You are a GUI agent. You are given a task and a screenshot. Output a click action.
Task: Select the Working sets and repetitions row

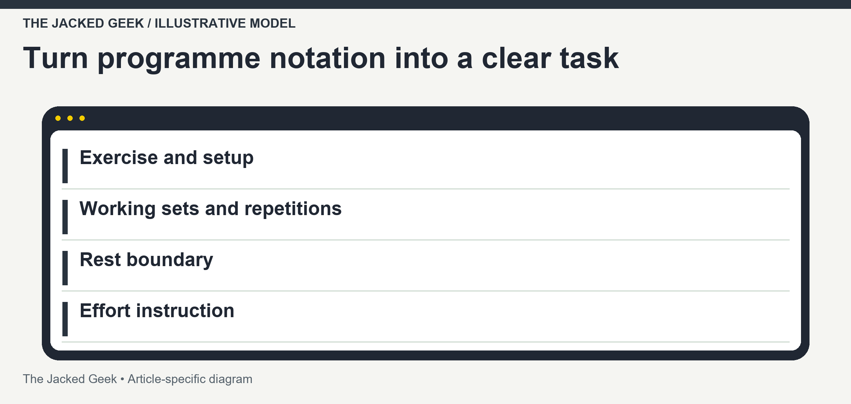[425, 217]
